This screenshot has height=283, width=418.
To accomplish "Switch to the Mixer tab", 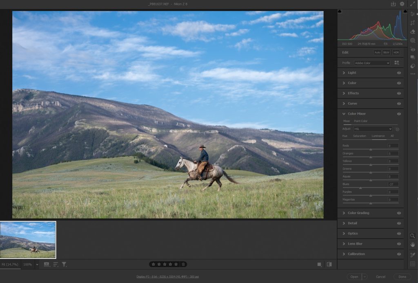I will click(x=347, y=121).
